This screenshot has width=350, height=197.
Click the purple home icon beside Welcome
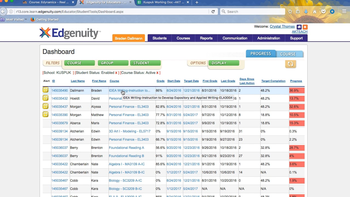pos(299,27)
